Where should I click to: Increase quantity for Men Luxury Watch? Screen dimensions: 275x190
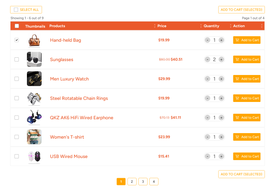pyautogui.click(x=221, y=79)
